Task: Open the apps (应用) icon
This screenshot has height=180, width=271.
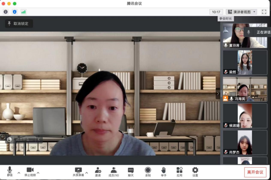Action: tap(179, 171)
